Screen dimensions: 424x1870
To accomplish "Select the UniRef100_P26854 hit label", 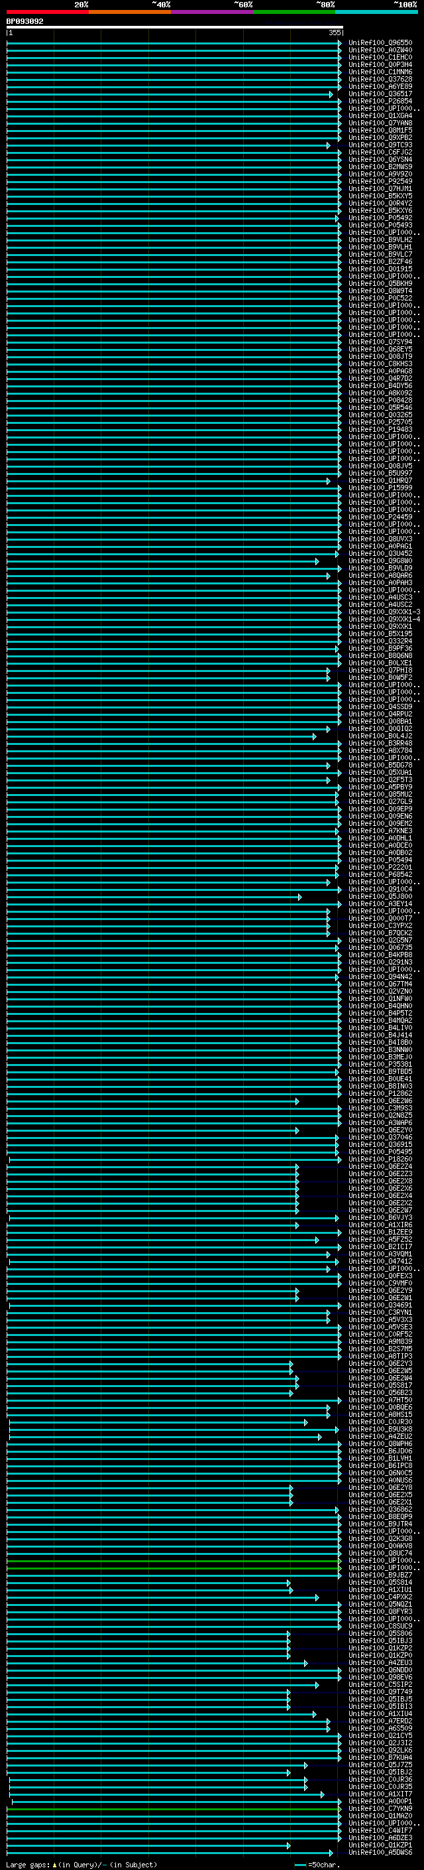I will [x=380, y=101].
